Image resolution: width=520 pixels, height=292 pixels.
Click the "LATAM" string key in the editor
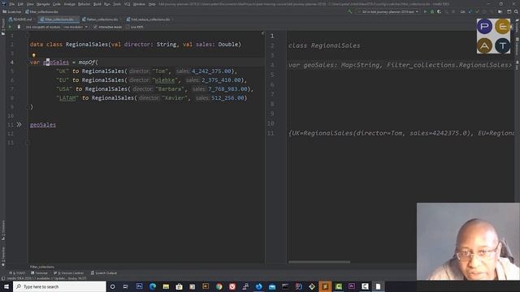click(67, 97)
